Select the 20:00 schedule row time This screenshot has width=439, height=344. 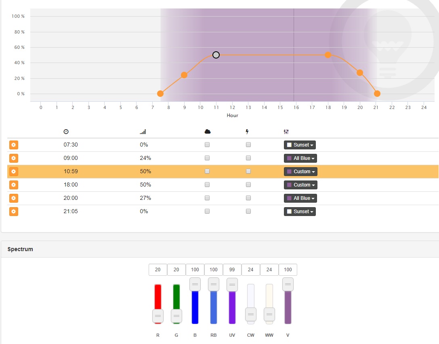71,198
